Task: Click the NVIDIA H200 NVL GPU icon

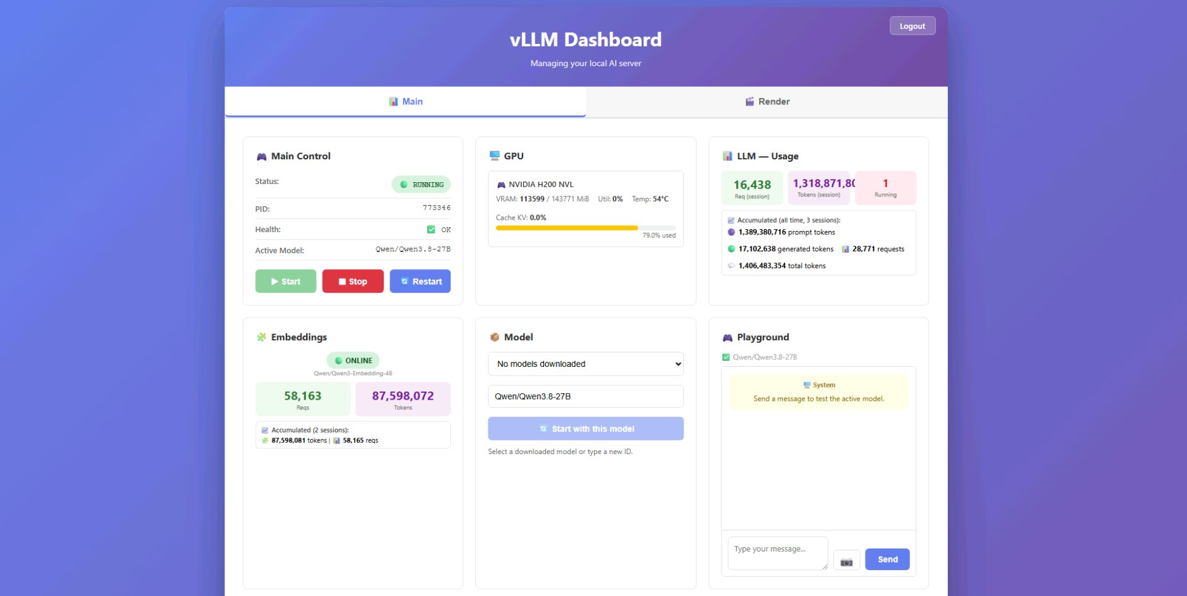Action: (501, 185)
